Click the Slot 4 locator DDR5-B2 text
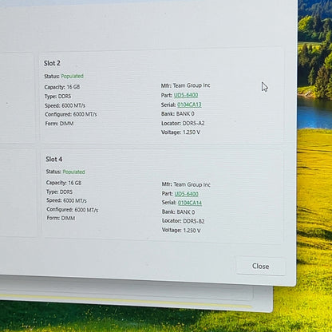The width and height of the screenshot is (332, 332). click(x=194, y=221)
